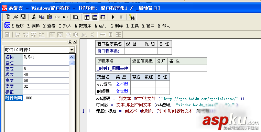Click the make-same-width-and-height icon
The width and height of the screenshot is (261, 132).
click(118, 35)
